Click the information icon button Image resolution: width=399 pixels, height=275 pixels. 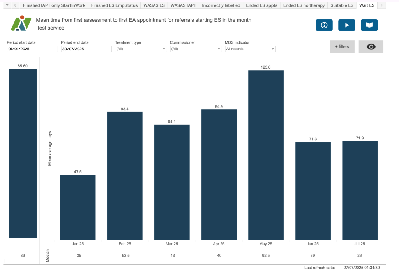click(324, 25)
